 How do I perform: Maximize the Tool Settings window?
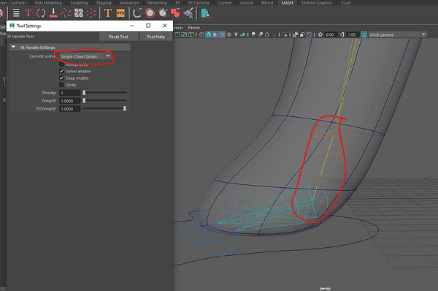click(x=148, y=26)
